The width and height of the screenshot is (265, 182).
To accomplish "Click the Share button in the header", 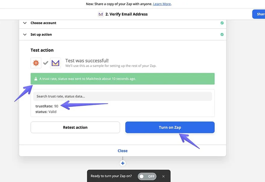I will point(259,14).
